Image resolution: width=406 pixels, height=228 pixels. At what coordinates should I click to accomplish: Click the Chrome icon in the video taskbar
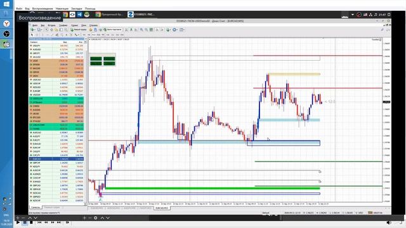tap(65, 15)
